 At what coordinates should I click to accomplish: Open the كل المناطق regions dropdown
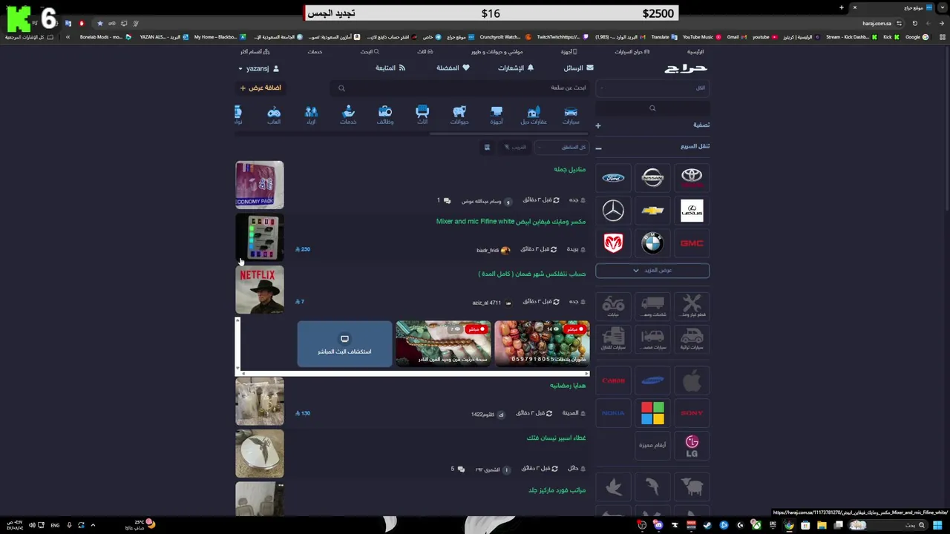coord(563,147)
